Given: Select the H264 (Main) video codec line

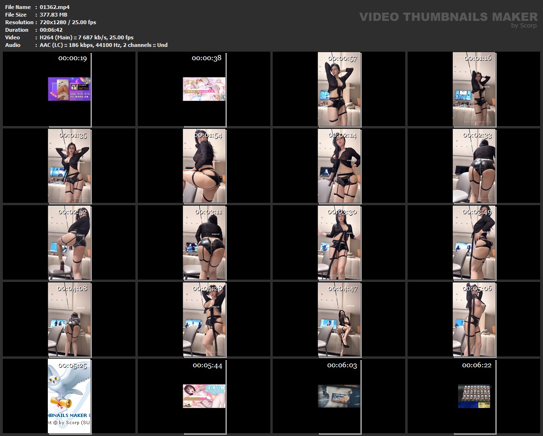Looking at the screenshot, I should point(87,37).
